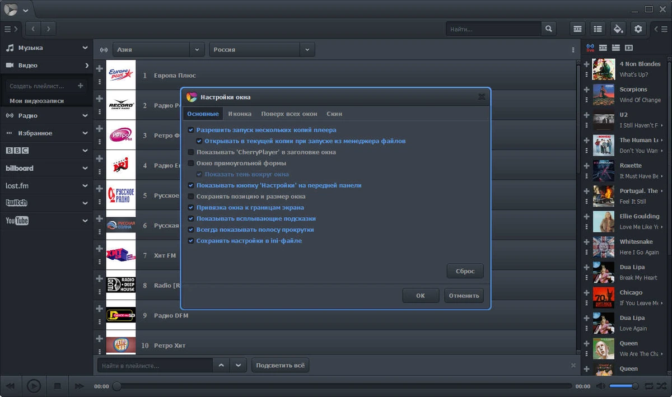Open the Скин tab
The image size is (672, 397).
point(334,114)
